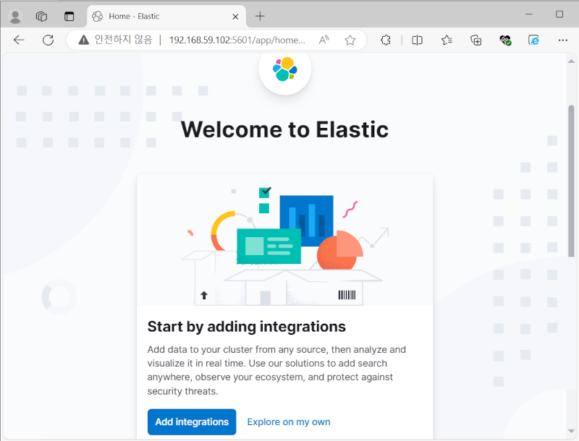Click the browser profile avatar icon
The width and height of the screenshot is (579, 441).
pyautogui.click(x=15, y=16)
